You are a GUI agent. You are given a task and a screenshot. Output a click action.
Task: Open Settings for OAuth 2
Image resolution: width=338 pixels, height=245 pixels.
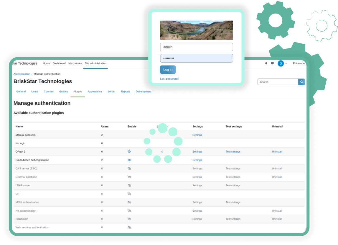[197, 151]
